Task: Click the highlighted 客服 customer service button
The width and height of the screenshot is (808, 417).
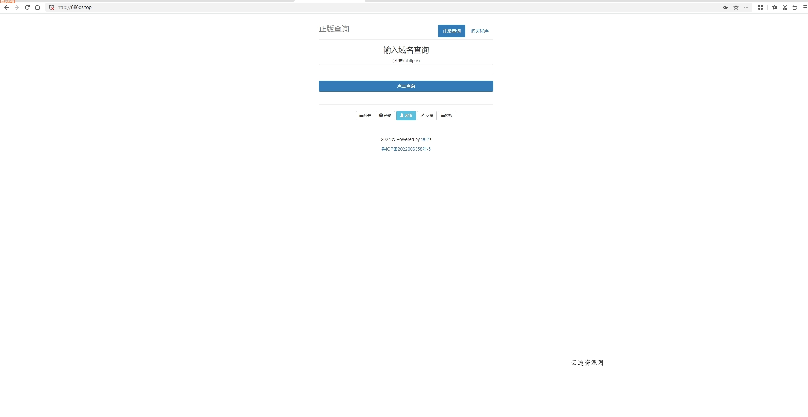Action: coord(406,116)
